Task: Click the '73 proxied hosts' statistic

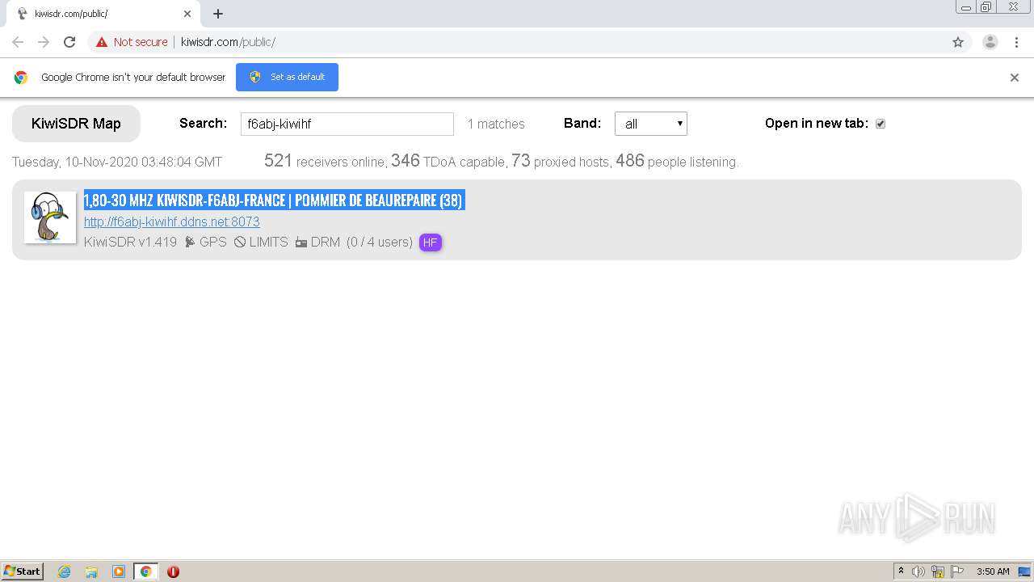Action: [561, 161]
